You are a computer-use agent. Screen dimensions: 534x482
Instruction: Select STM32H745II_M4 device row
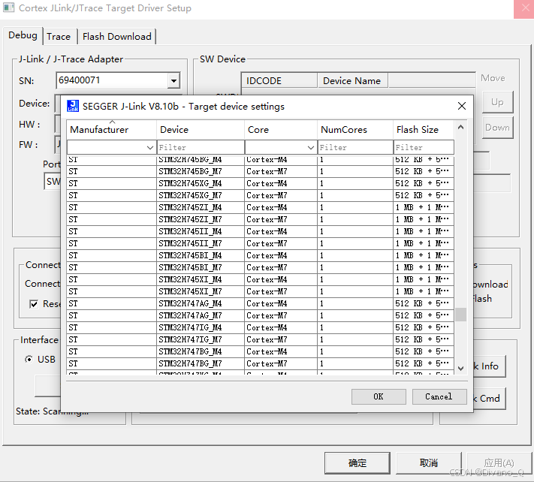tap(260, 231)
